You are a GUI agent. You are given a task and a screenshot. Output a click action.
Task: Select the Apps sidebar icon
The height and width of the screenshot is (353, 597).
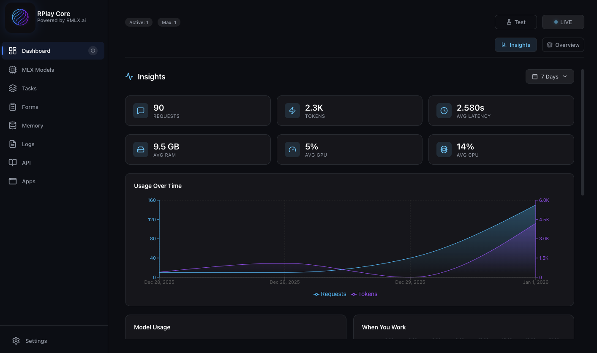13,181
